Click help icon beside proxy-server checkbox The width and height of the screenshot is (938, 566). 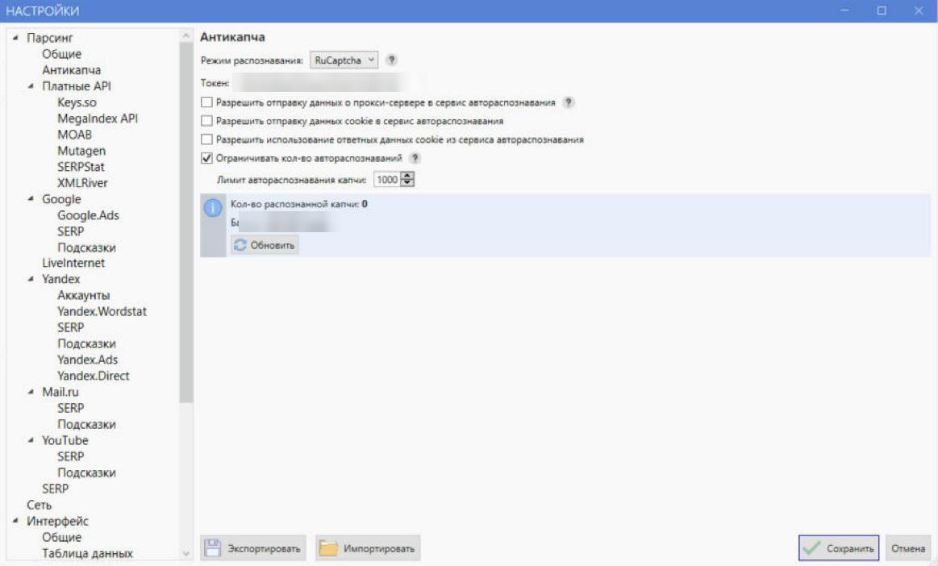569,102
